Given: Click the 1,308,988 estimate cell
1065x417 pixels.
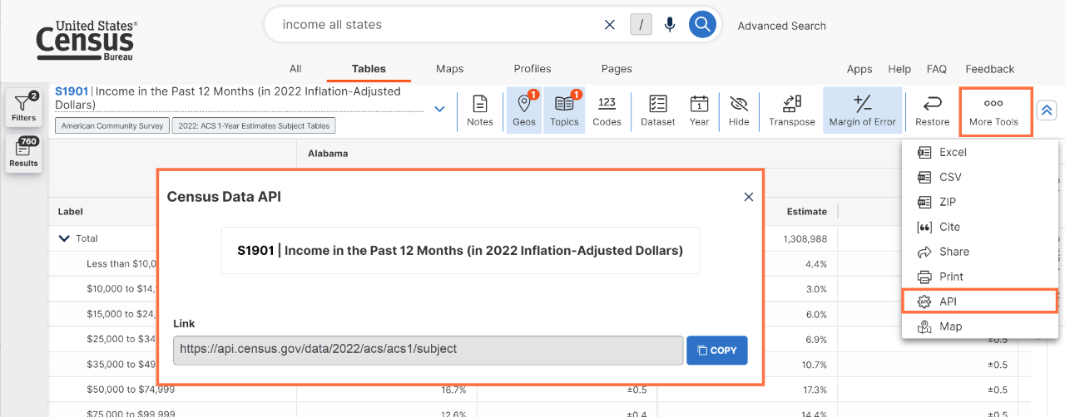Looking at the screenshot, I should (805, 238).
